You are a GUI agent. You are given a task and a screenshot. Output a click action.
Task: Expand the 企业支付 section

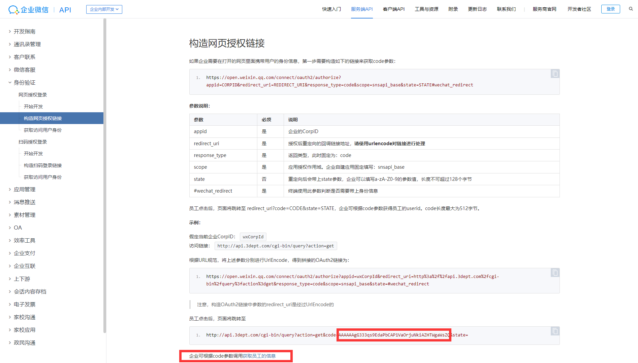point(24,253)
